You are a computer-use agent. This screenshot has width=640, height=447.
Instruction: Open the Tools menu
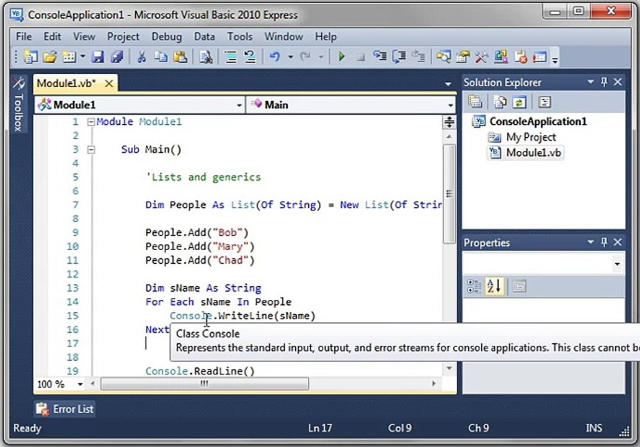(x=240, y=37)
